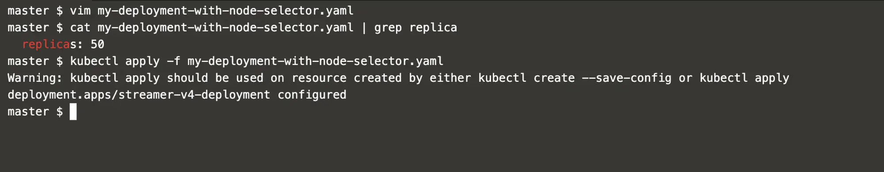The width and height of the screenshot is (884, 172).
Task: Click empty terminal area below the prompt
Action: pyautogui.click(x=442, y=146)
